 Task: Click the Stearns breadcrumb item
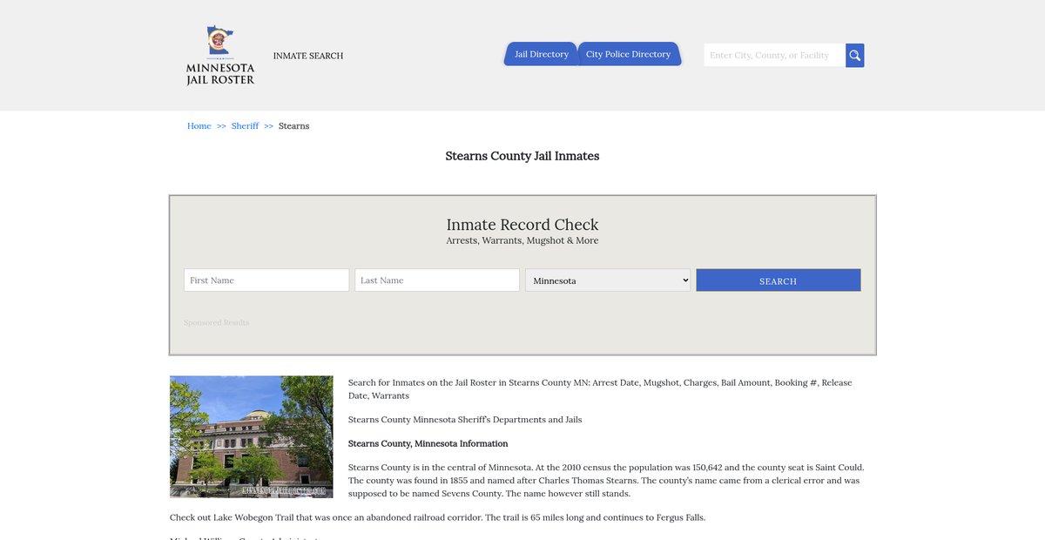pyautogui.click(x=293, y=126)
